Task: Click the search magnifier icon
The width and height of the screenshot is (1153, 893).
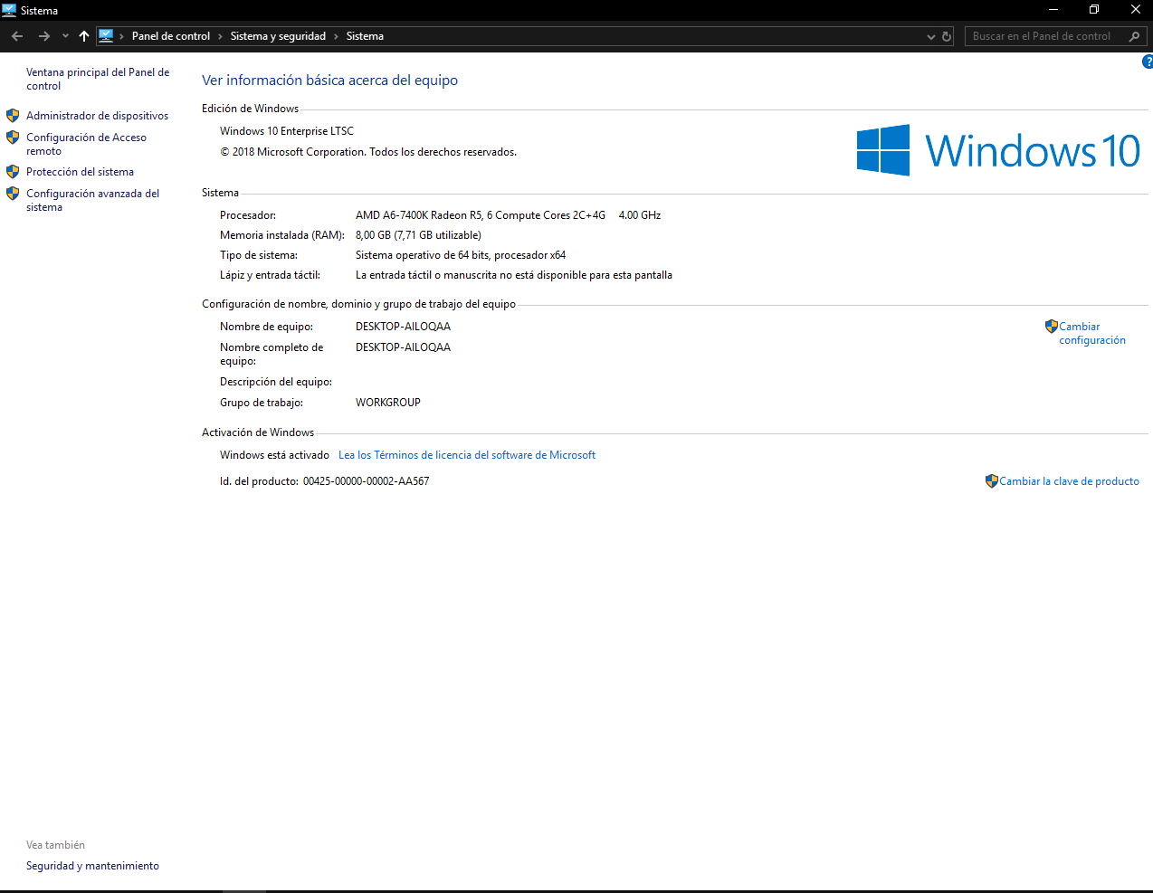Action: coord(1135,36)
